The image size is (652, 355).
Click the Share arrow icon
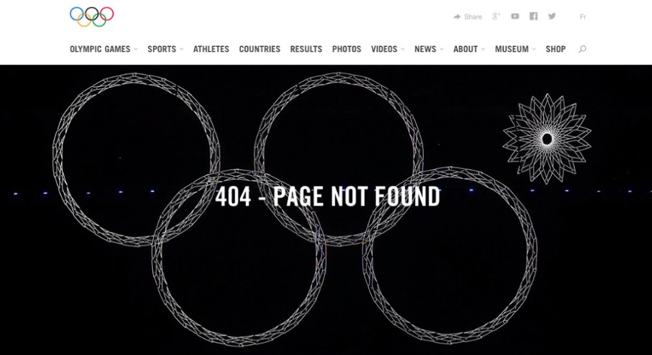[x=457, y=16]
